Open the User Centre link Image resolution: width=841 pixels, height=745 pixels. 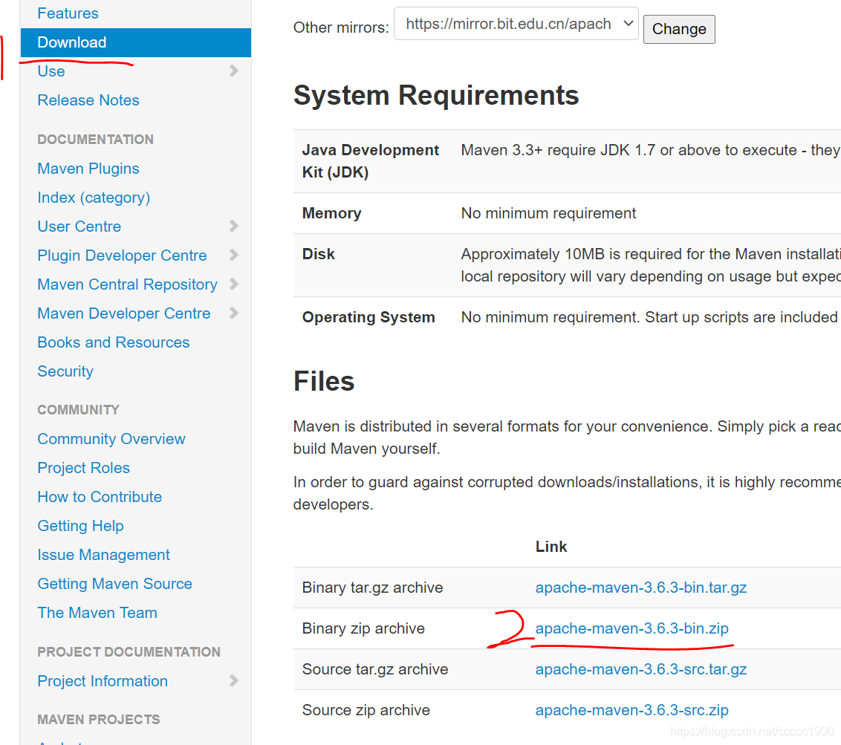pyautogui.click(x=79, y=227)
